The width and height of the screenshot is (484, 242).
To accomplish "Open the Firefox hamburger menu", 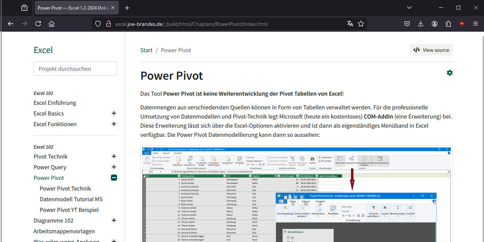I will coord(476,24).
